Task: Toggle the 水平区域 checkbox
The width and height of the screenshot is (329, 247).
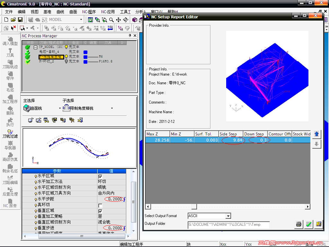Action: tap(100, 177)
